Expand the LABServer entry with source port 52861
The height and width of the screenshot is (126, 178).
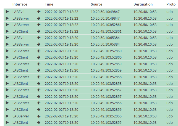point(7,25)
